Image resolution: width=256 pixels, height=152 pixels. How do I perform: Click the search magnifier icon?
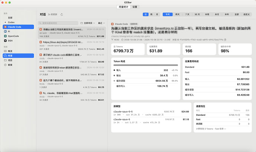pyautogui.click(x=40, y=23)
